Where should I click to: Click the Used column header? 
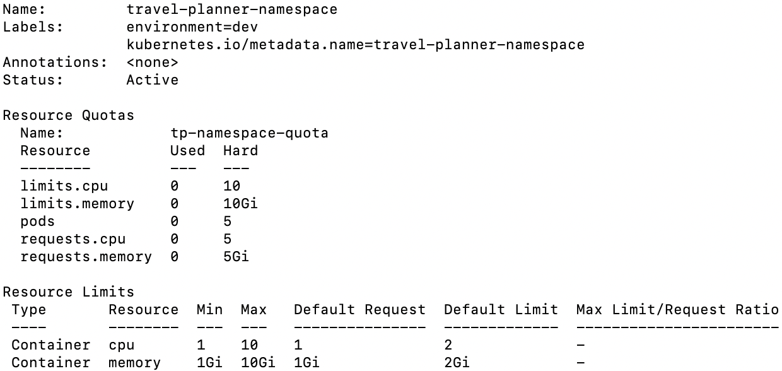(187, 151)
